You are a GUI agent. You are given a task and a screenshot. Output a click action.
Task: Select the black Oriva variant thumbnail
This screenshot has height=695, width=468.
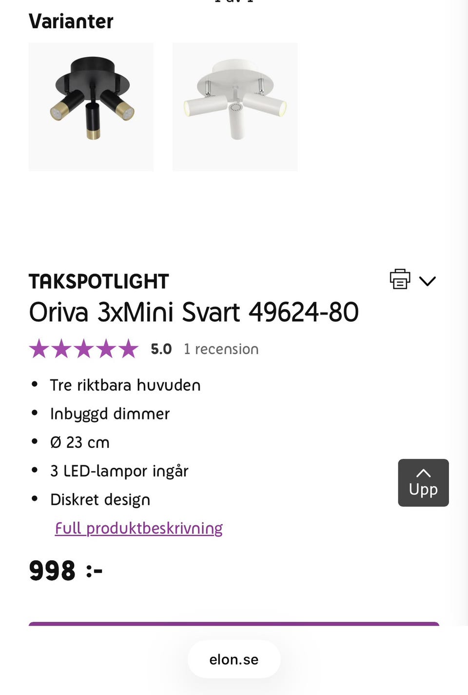(x=91, y=107)
